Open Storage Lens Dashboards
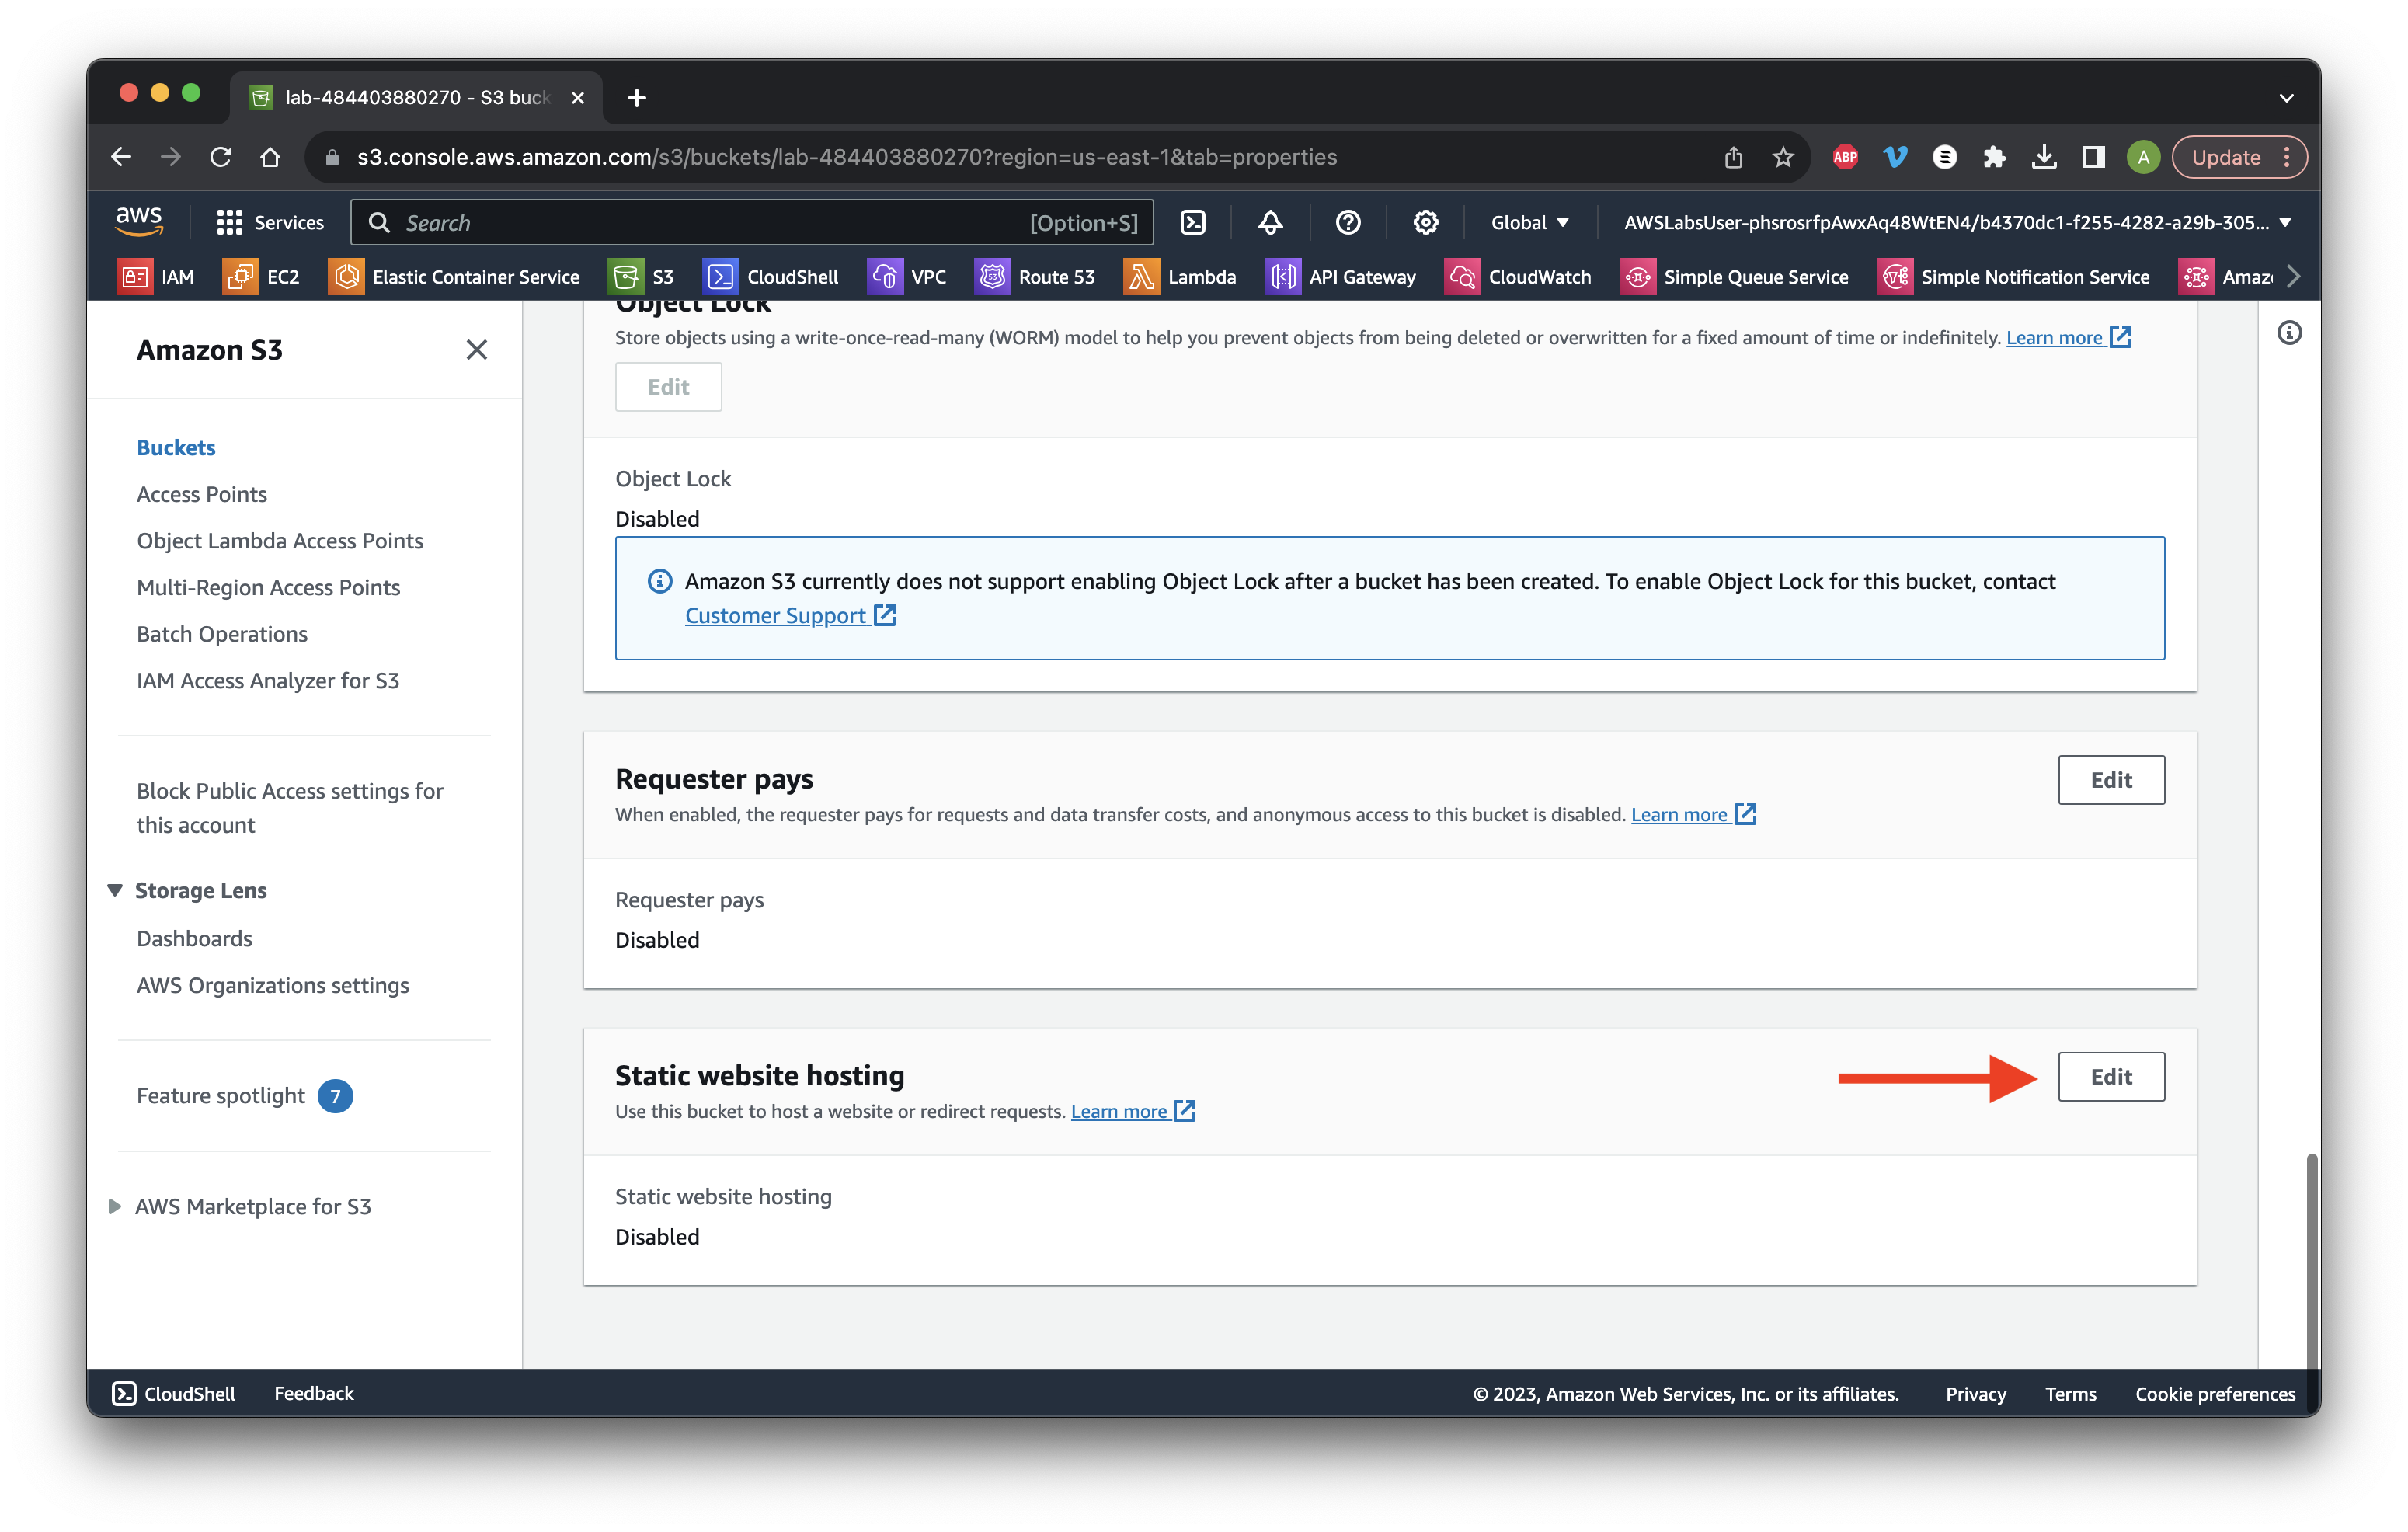This screenshot has height=1532, width=2408. [x=194, y=938]
